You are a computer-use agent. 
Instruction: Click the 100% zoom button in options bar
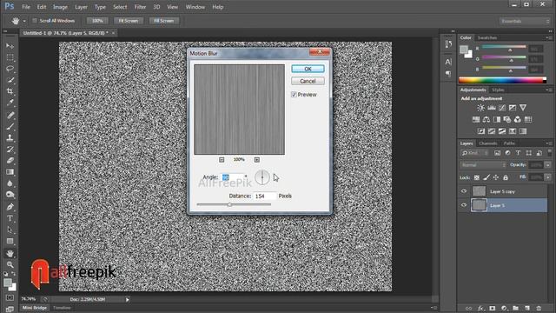[x=97, y=21]
